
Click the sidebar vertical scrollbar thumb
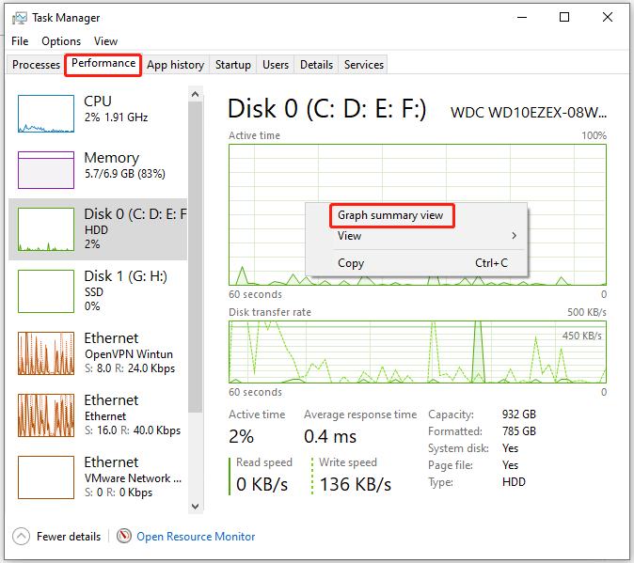pyautogui.click(x=196, y=257)
